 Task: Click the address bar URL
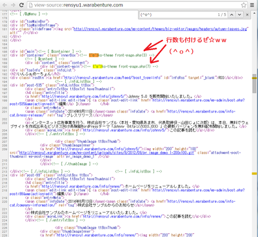pos(79,5)
